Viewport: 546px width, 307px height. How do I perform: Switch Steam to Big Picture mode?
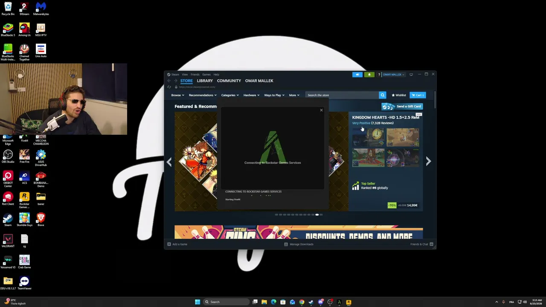[x=411, y=75]
